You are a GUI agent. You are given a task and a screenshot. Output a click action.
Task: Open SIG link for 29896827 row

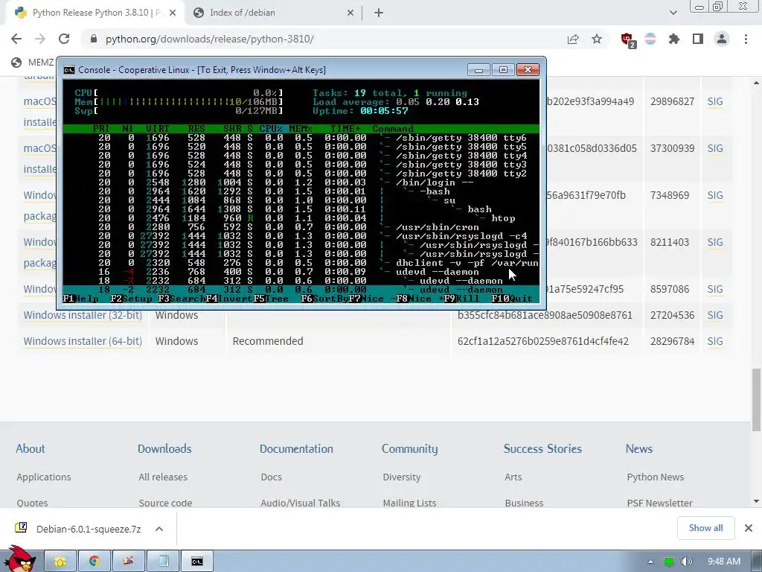coord(715,101)
